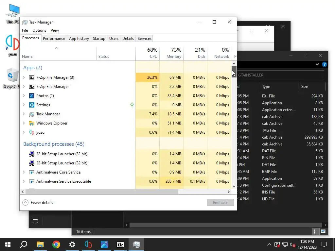Expand the Task Manager process row
This screenshot has height=251, width=335.
(x=24, y=114)
